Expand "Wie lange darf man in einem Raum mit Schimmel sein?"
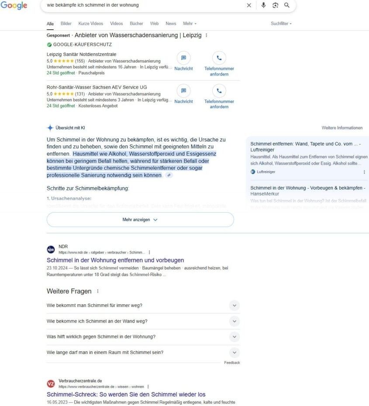This screenshot has height=406, width=369. coord(235,353)
